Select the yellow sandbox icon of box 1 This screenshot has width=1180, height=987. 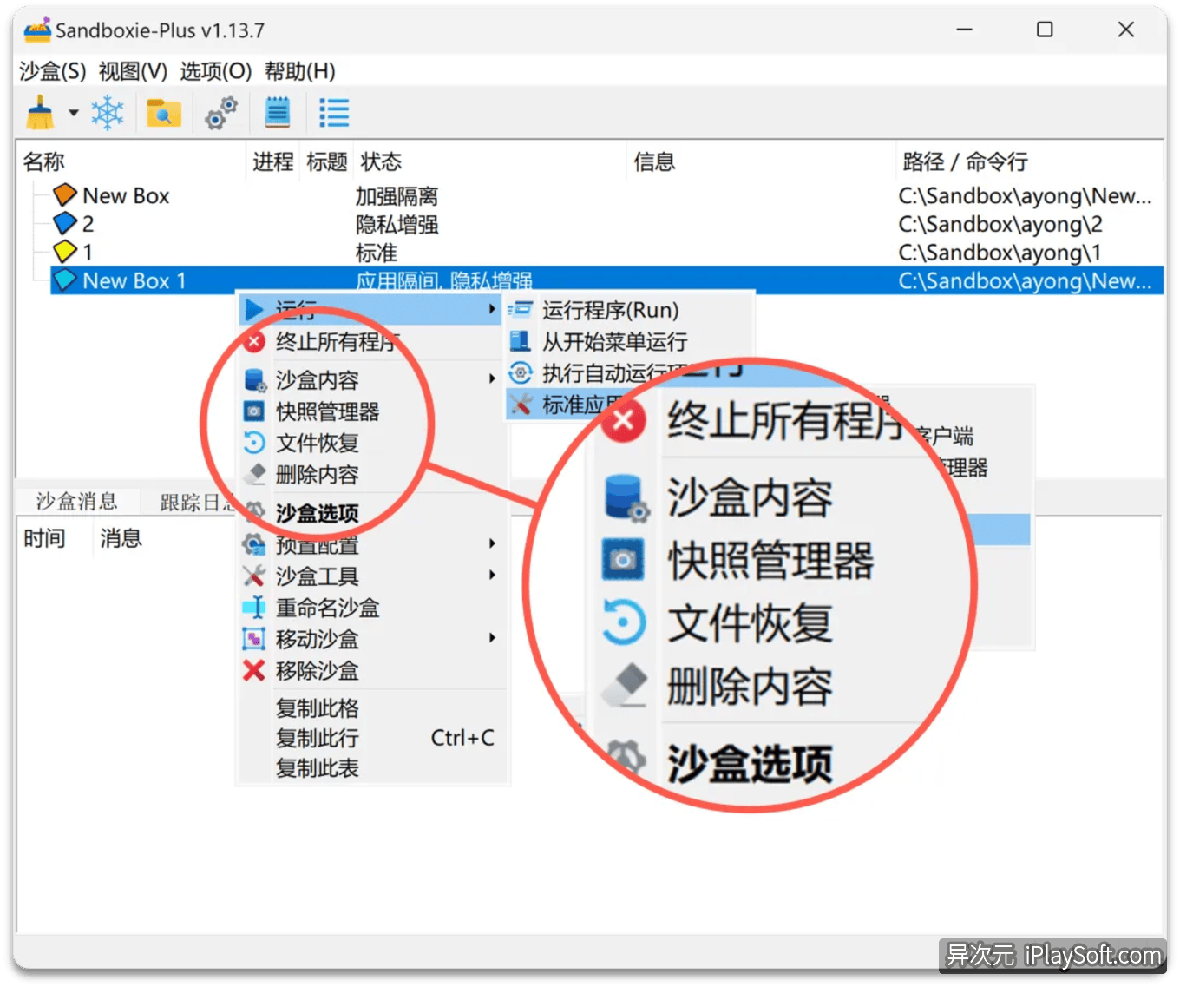pyautogui.click(x=65, y=252)
